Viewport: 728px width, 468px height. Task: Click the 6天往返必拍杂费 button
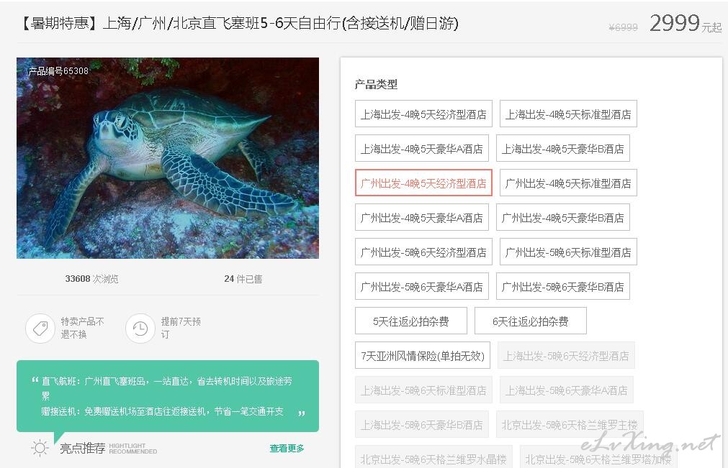530,321
